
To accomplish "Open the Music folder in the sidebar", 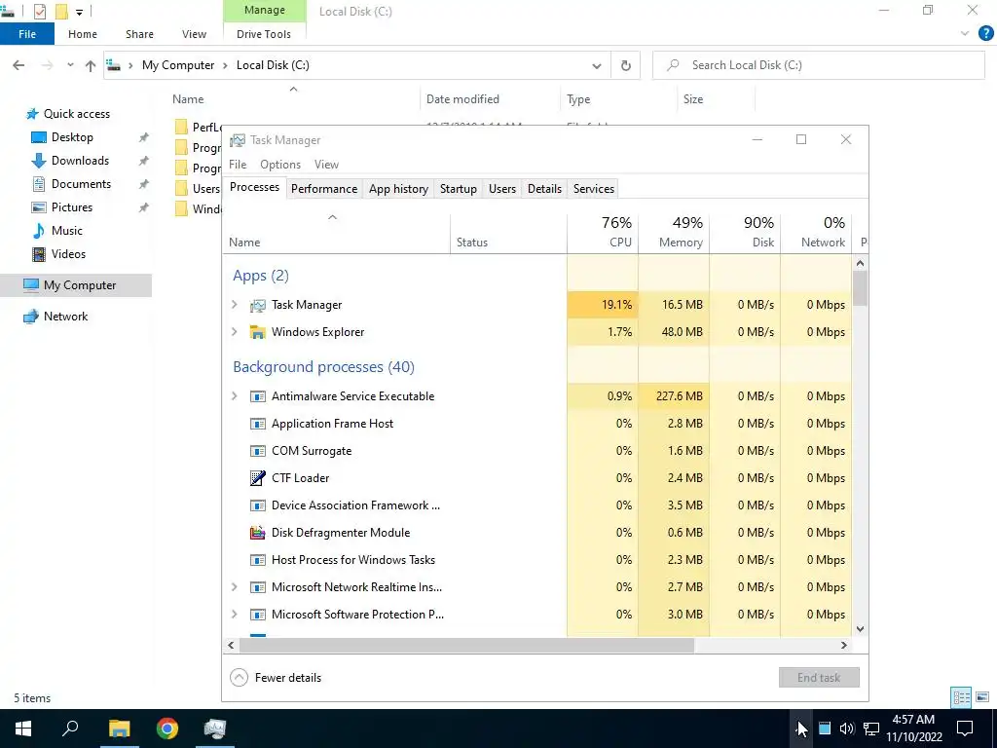I will click(x=67, y=230).
